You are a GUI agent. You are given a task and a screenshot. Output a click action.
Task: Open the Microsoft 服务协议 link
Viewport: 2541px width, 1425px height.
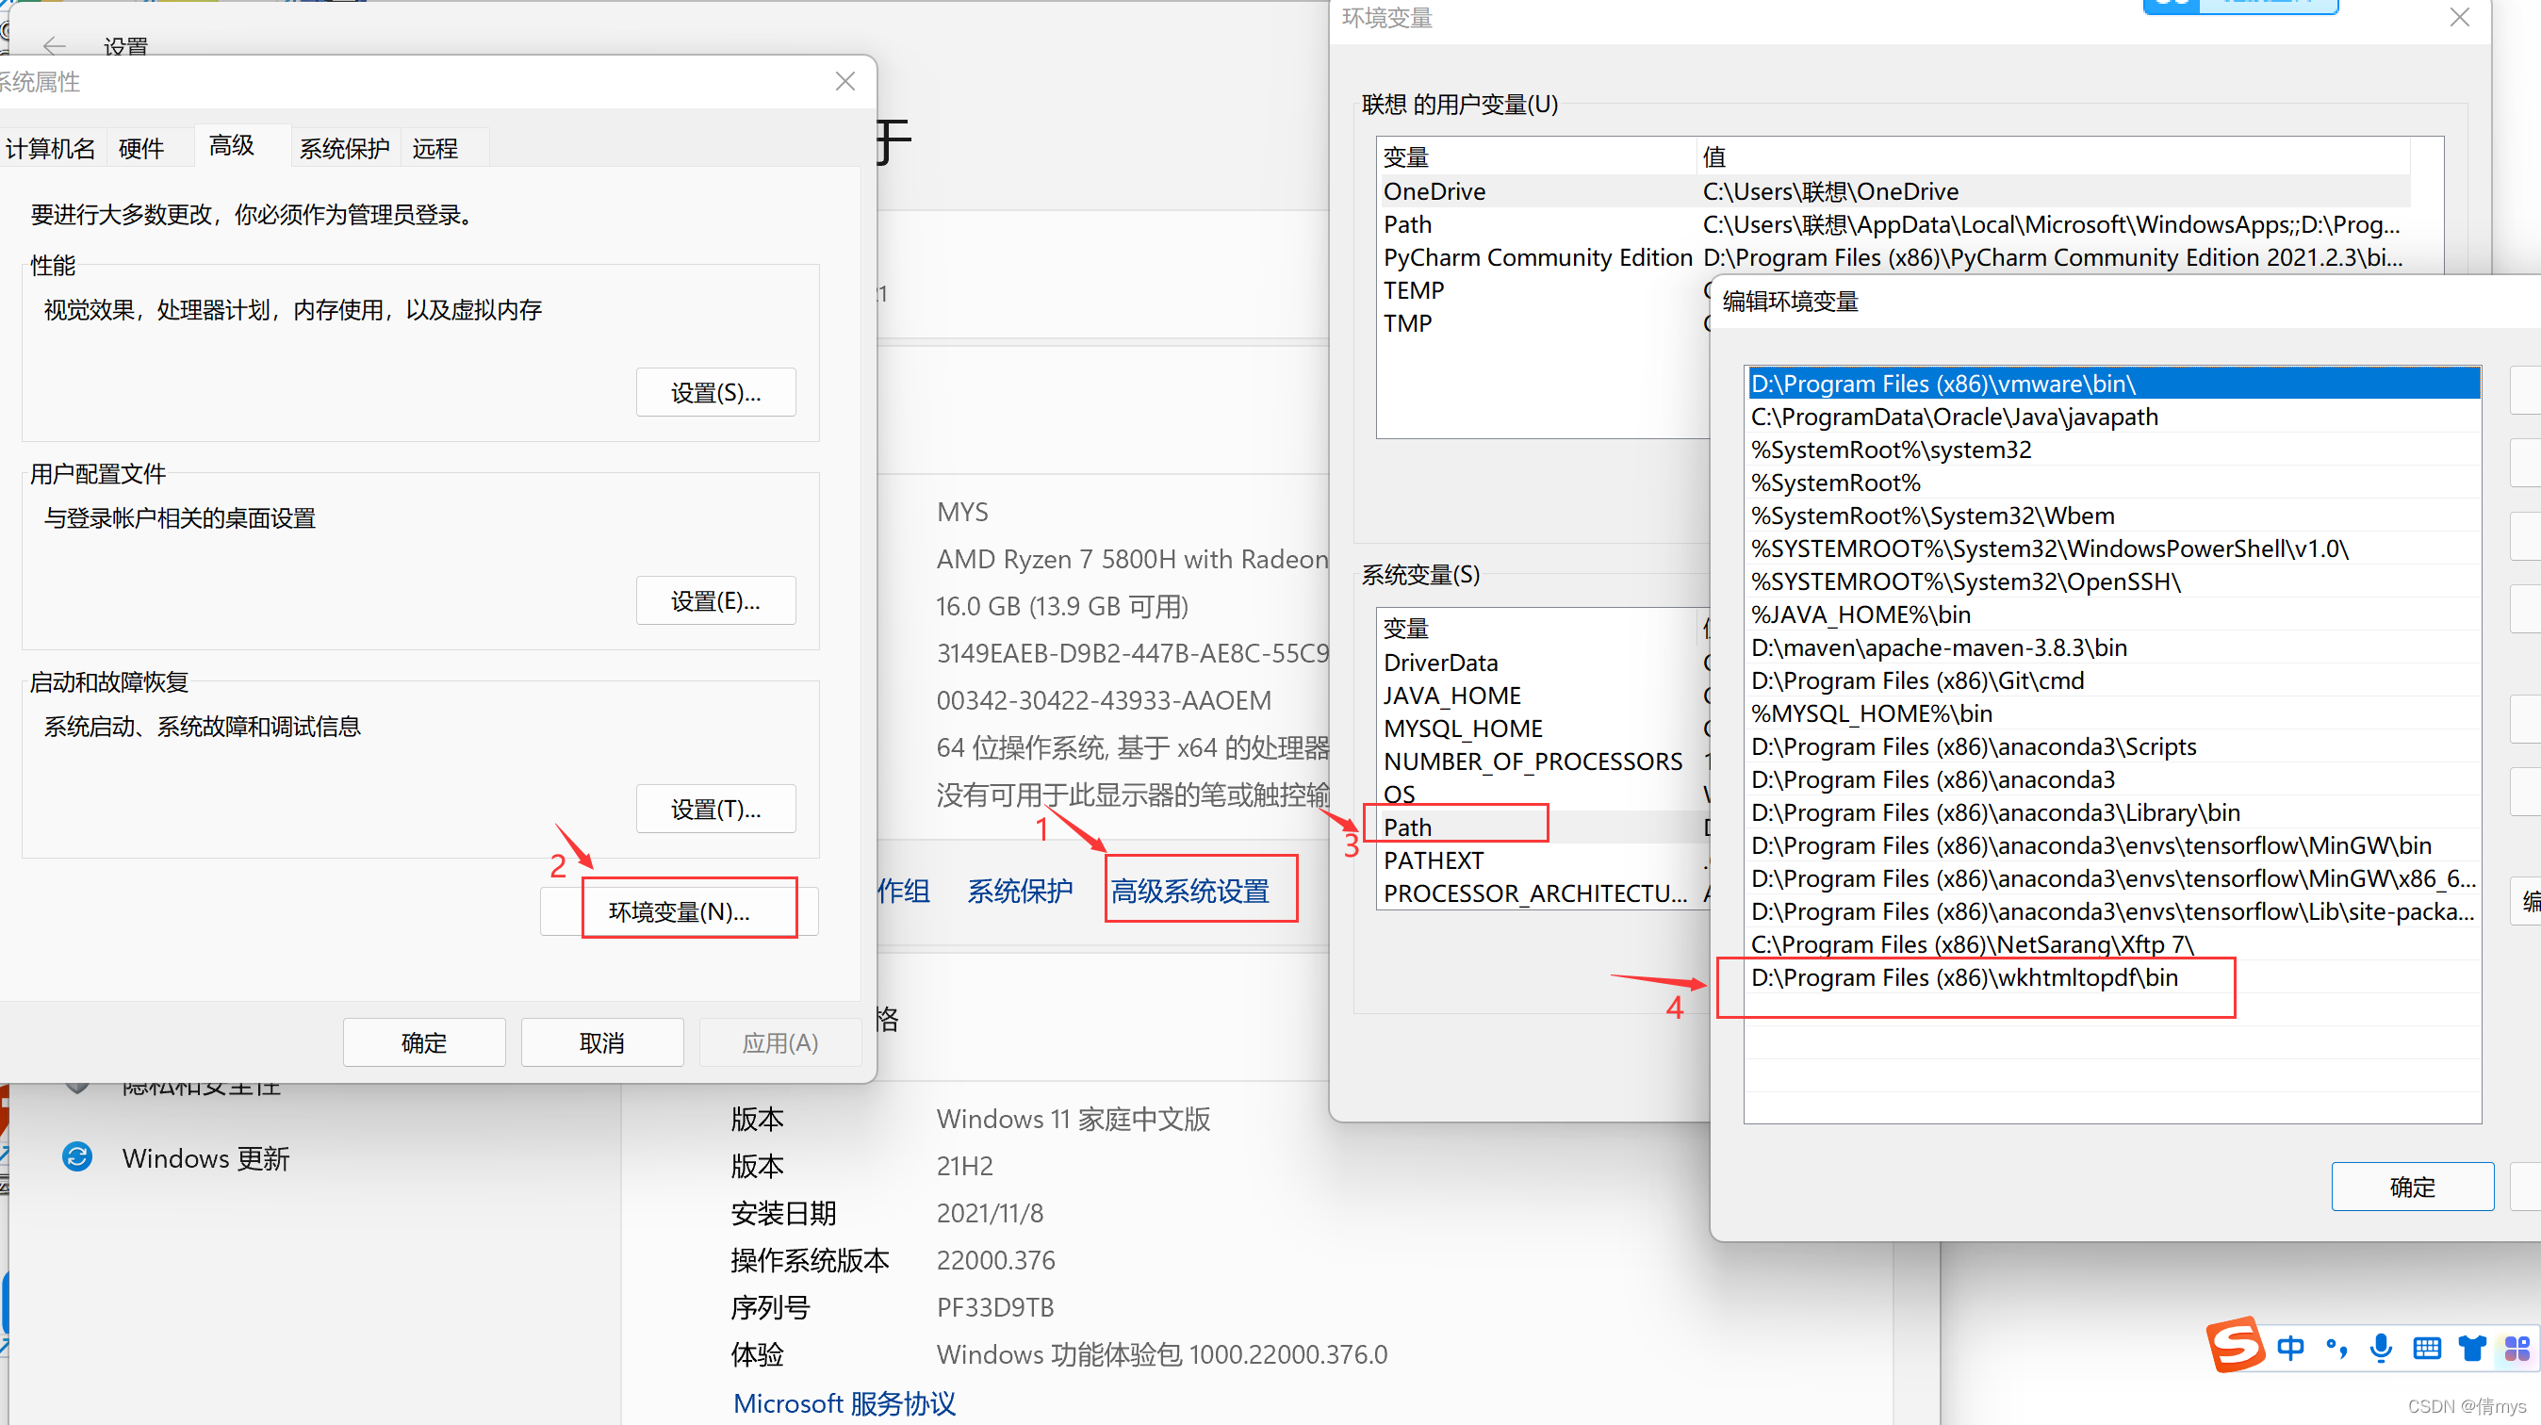[844, 1402]
